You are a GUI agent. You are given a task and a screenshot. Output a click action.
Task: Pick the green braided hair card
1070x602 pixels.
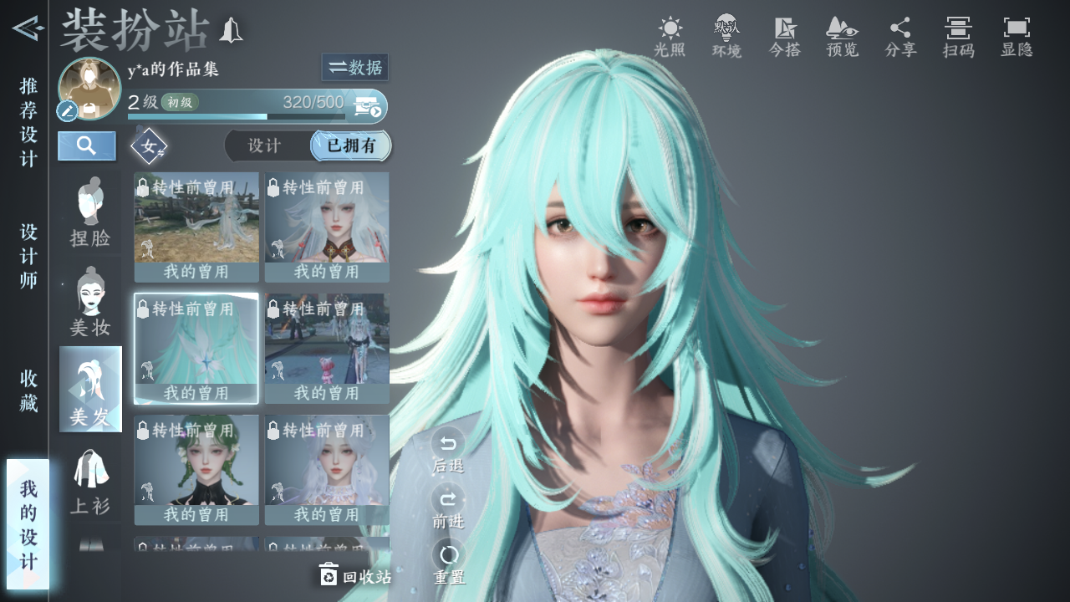[x=196, y=470]
